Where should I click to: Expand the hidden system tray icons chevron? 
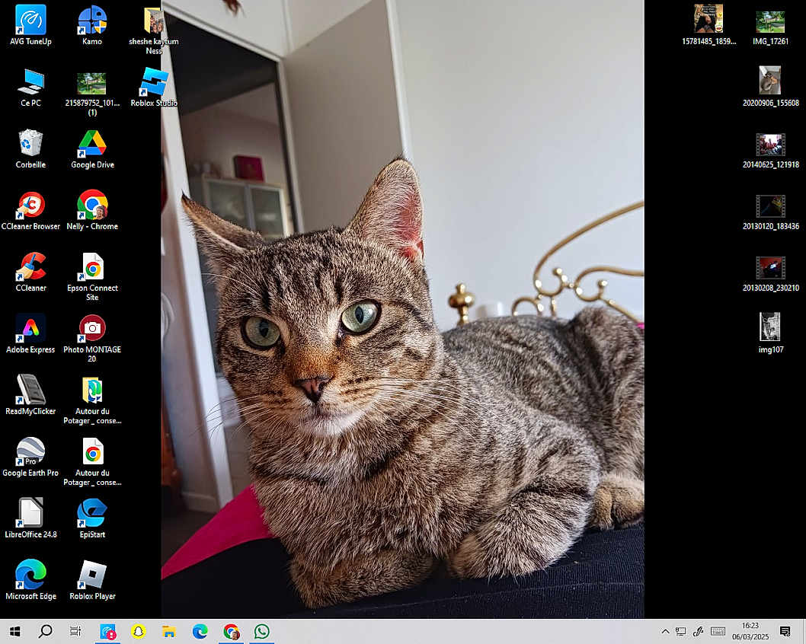[665, 631]
